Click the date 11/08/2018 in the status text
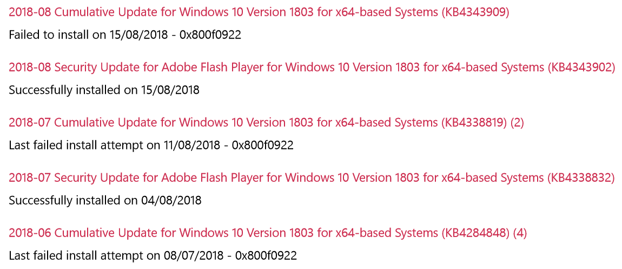Screen dimensions: 622x269 pos(191,145)
